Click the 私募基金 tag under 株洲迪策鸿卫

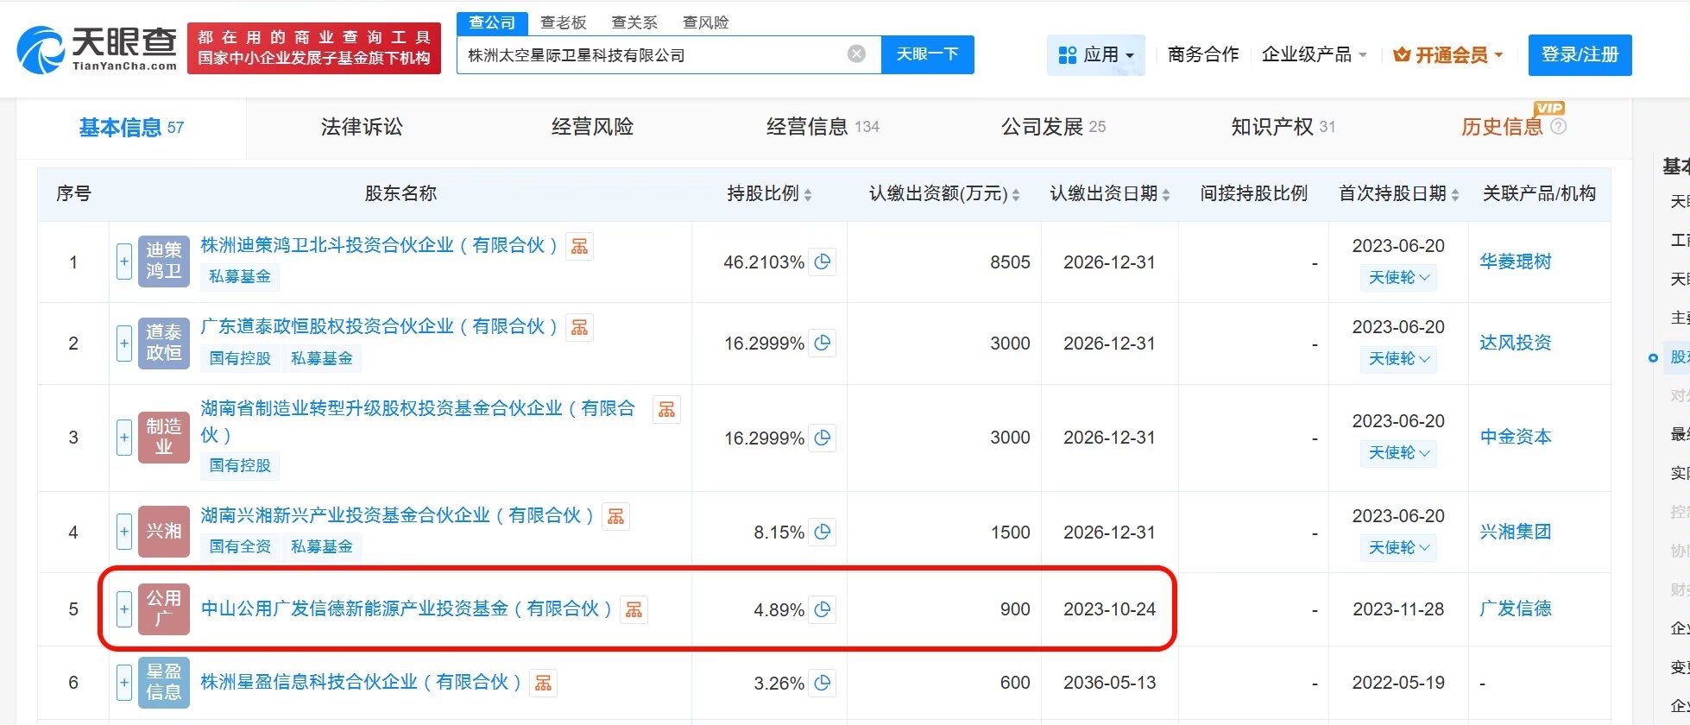click(240, 276)
